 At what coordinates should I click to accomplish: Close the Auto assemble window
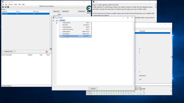coord(132,18)
